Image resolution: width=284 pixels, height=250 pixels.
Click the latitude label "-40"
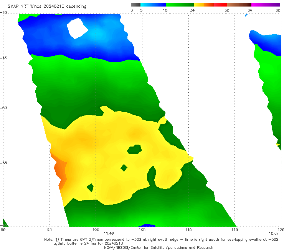point(3,13)
